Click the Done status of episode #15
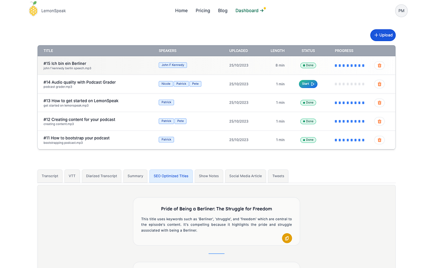435x268 pixels. click(x=308, y=65)
